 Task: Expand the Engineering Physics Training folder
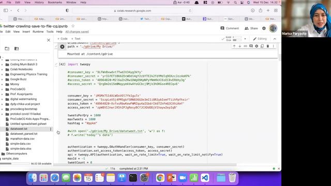coord(2,74)
